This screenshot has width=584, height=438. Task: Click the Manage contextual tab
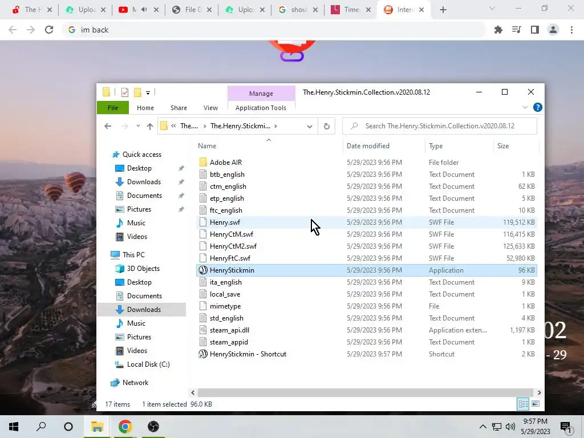click(x=261, y=94)
